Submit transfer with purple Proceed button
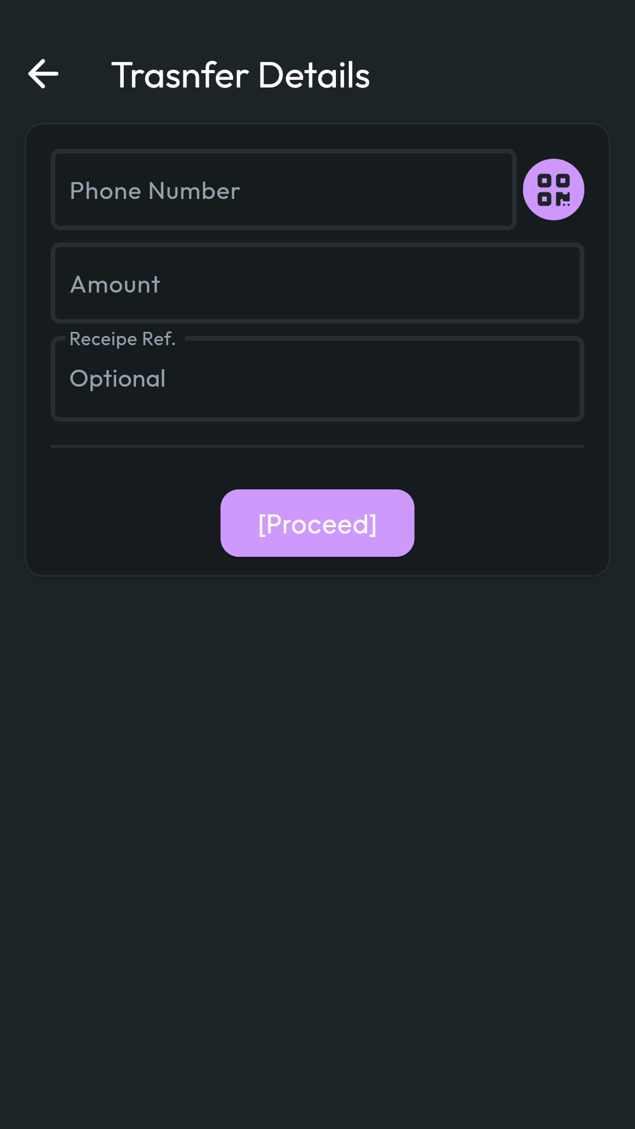 (317, 523)
